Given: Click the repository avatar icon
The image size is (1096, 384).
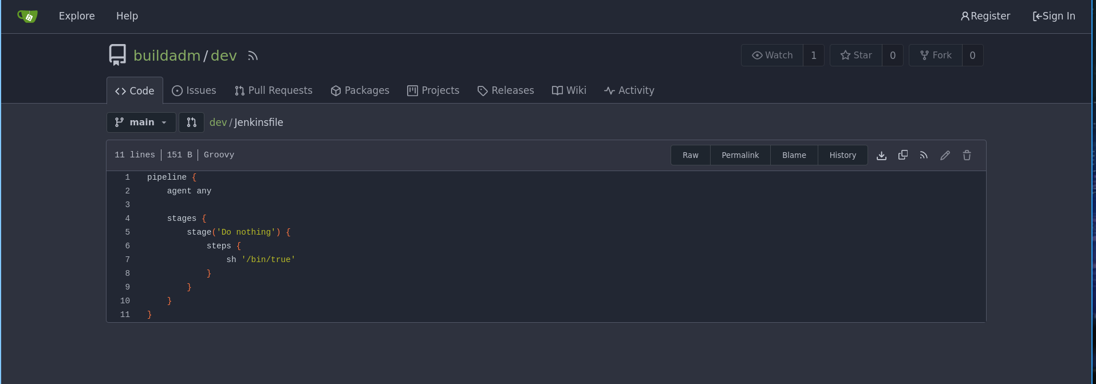Looking at the screenshot, I should [x=117, y=55].
